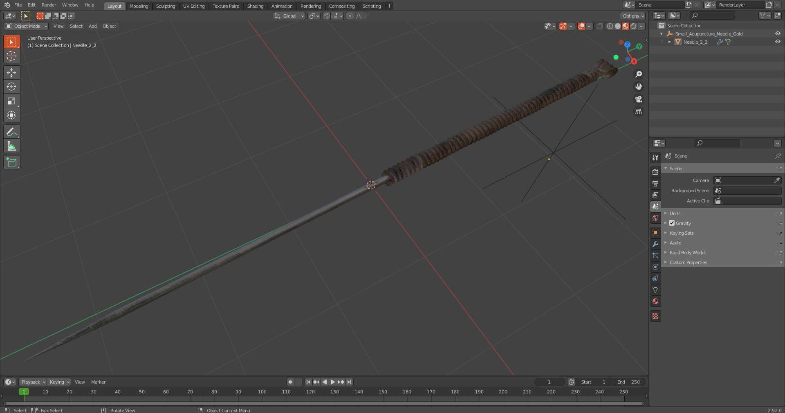Toggle proportional editing in the header
785x413 pixels.
tap(350, 16)
